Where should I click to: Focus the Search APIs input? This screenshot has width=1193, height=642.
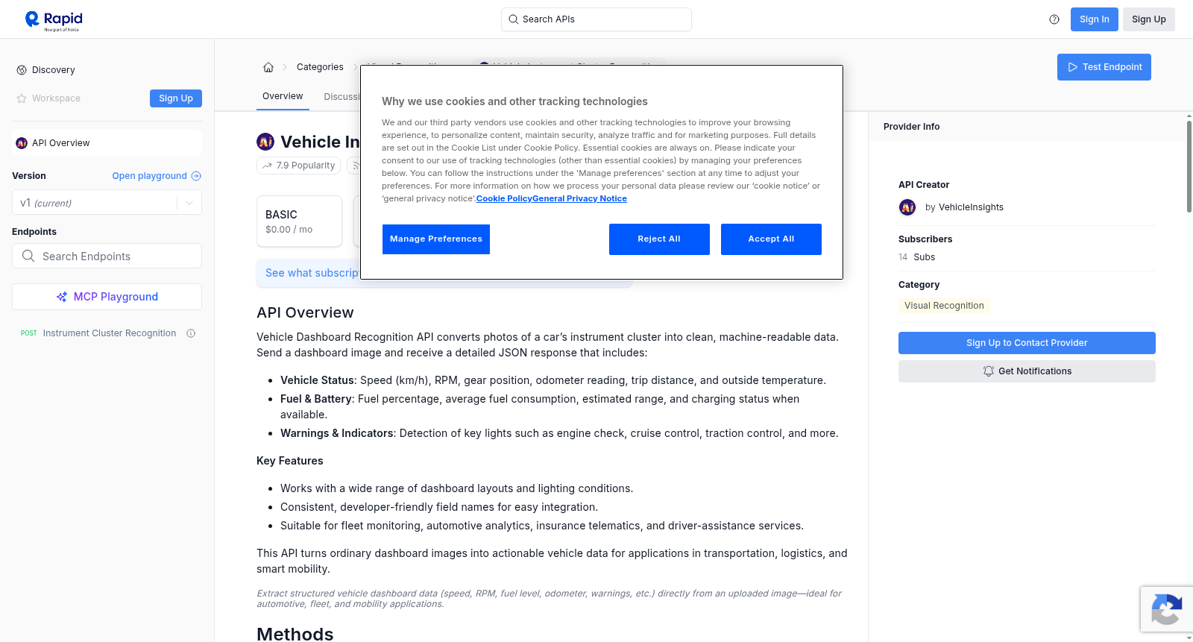point(596,19)
